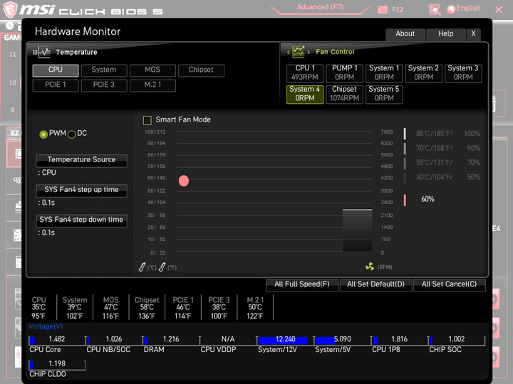The width and height of the screenshot is (513, 384).
Task: Click the 60% fan speed marker
Action: pos(405,200)
